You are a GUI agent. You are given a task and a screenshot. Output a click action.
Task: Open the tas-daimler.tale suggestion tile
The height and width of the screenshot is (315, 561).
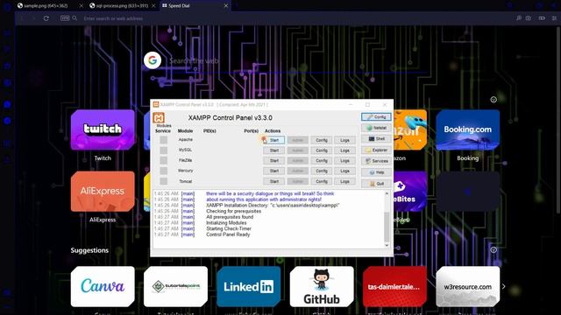point(394,286)
